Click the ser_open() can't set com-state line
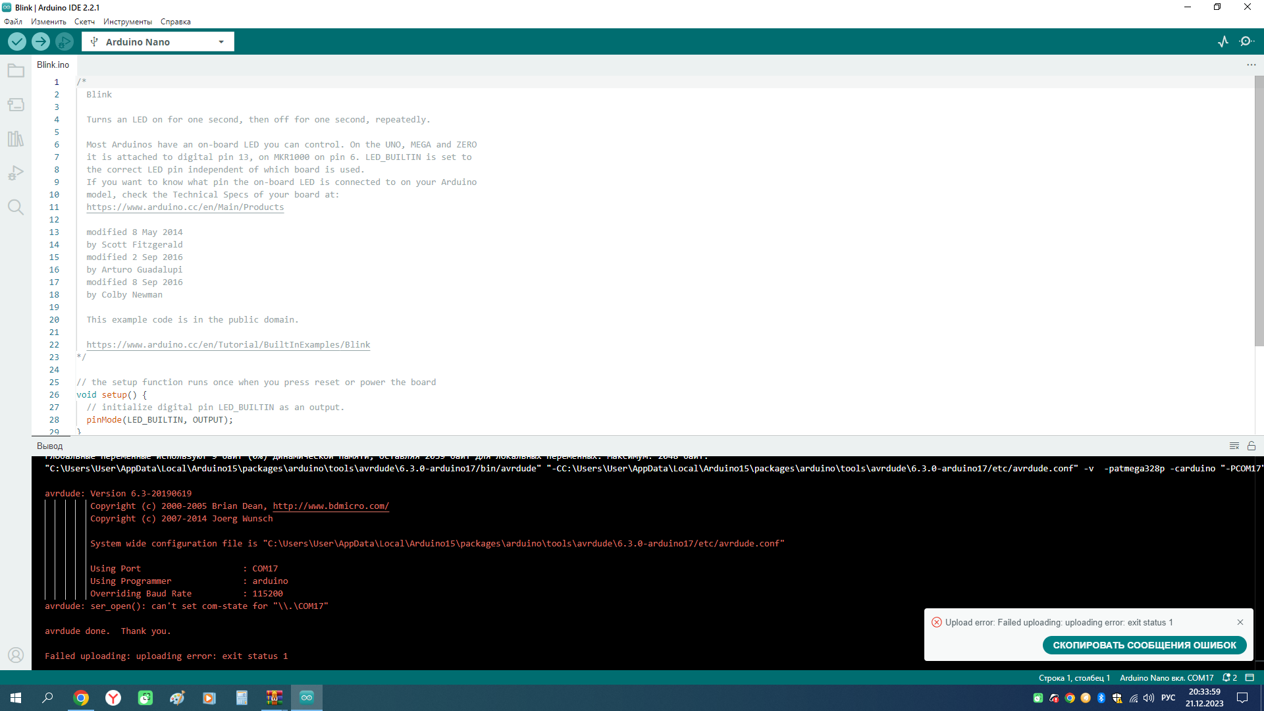This screenshot has height=711, width=1264. tap(186, 606)
